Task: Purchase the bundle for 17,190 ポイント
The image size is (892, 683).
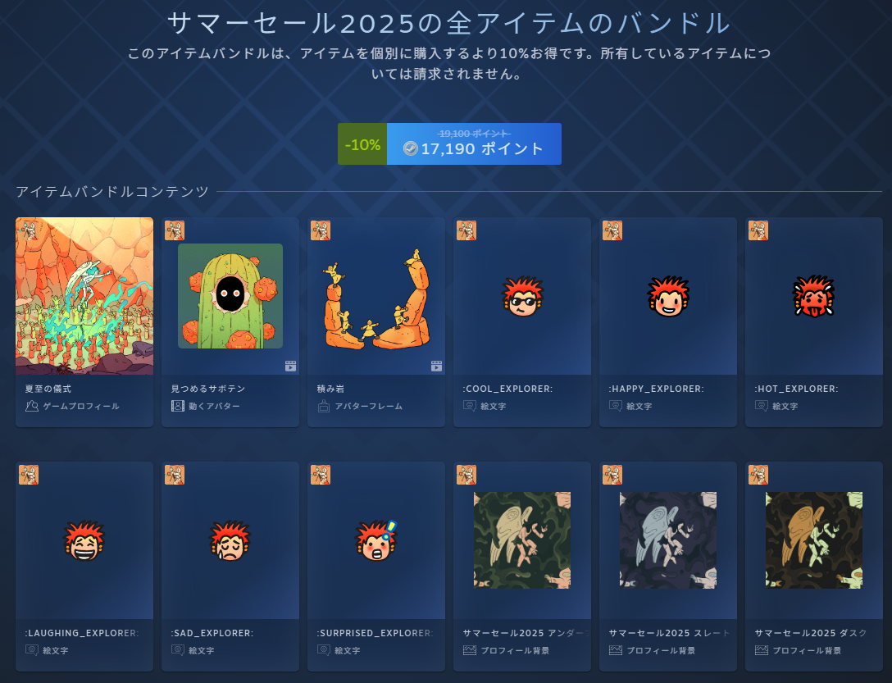Action: [474, 144]
